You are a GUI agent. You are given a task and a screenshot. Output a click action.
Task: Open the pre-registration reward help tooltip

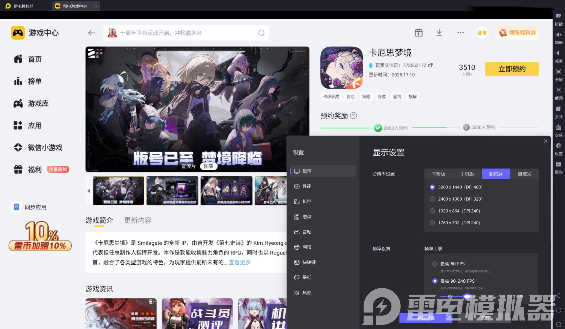click(x=353, y=115)
